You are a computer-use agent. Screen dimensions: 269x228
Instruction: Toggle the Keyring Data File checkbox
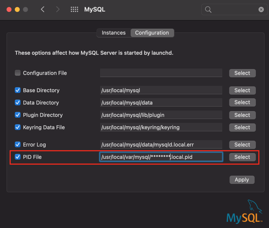pos(17,127)
